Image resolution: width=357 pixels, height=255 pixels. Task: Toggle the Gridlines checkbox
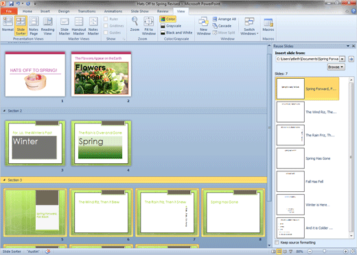(x=106, y=26)
